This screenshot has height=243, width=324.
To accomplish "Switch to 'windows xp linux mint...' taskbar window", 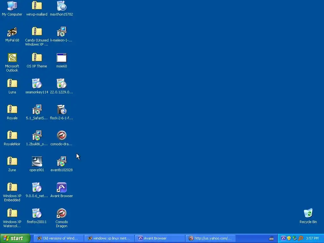I will click(x=109, y=238).
